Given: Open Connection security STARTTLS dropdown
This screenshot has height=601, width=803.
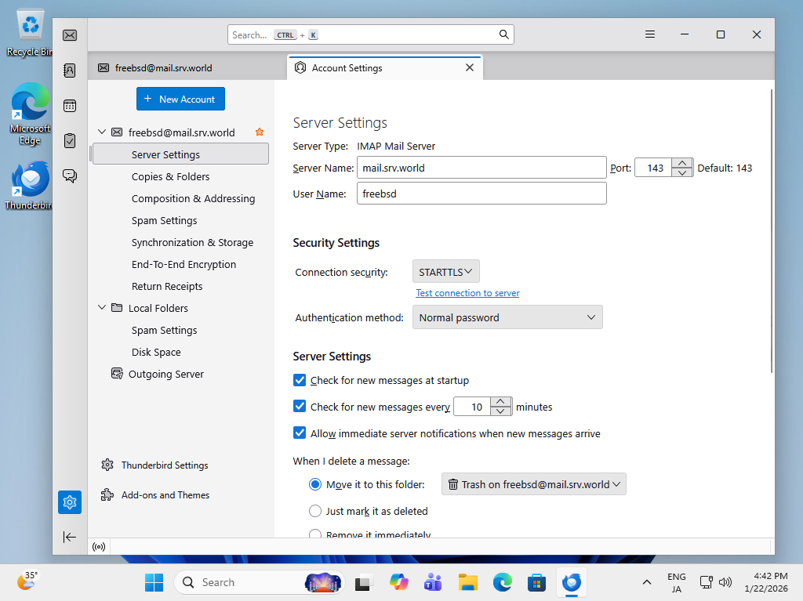Looking at the screenshot, I should pyautogui.click(x=446, y=271).
